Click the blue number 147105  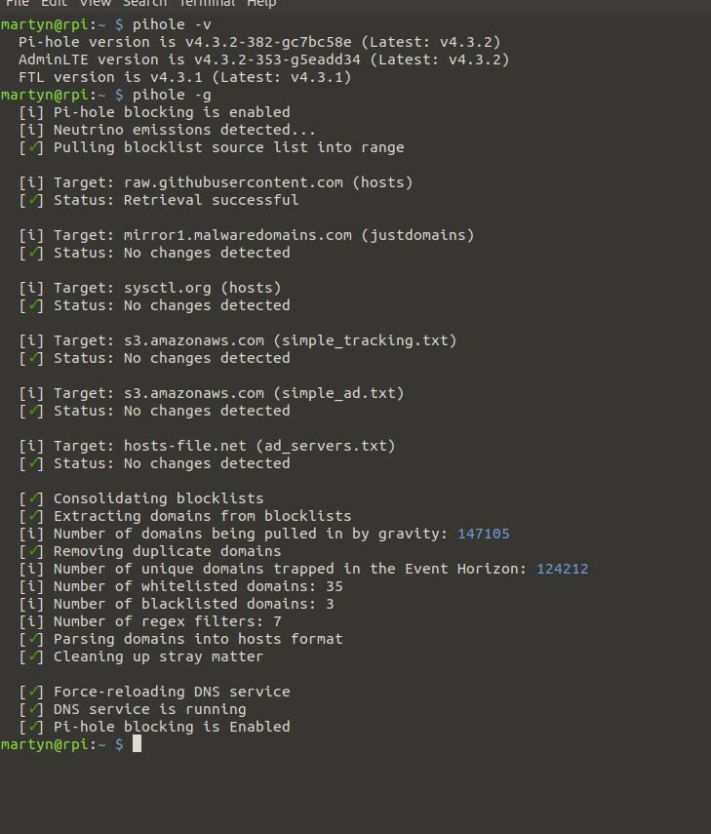coord(483,534)
